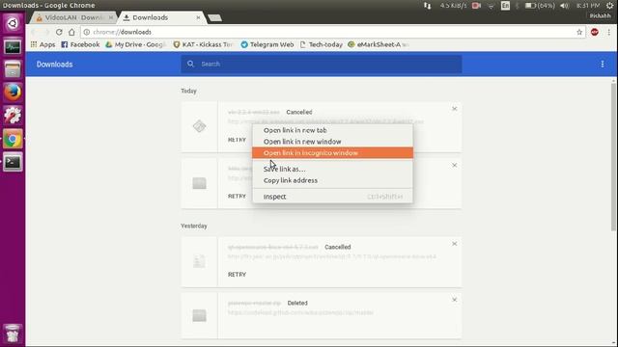
Task: Choose Inspect from context menu
Action: 332,197
